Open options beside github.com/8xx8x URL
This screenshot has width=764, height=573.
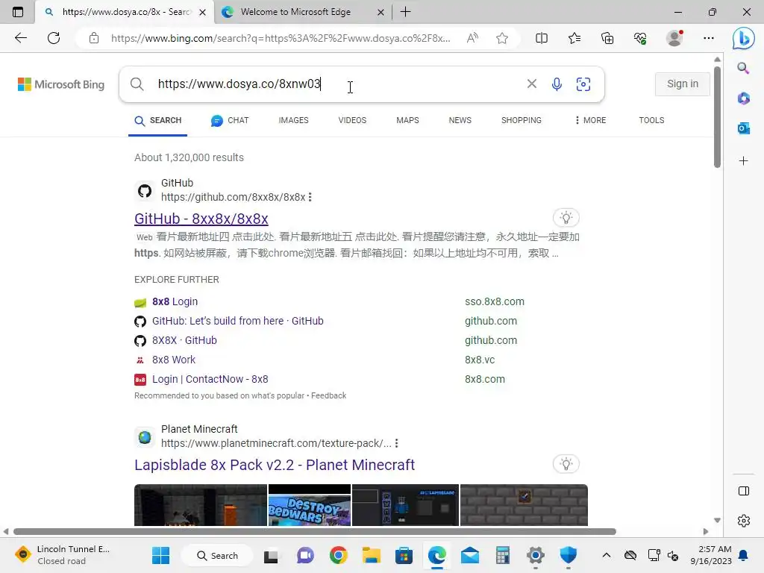pyautogui.click(x=310, y=197)
